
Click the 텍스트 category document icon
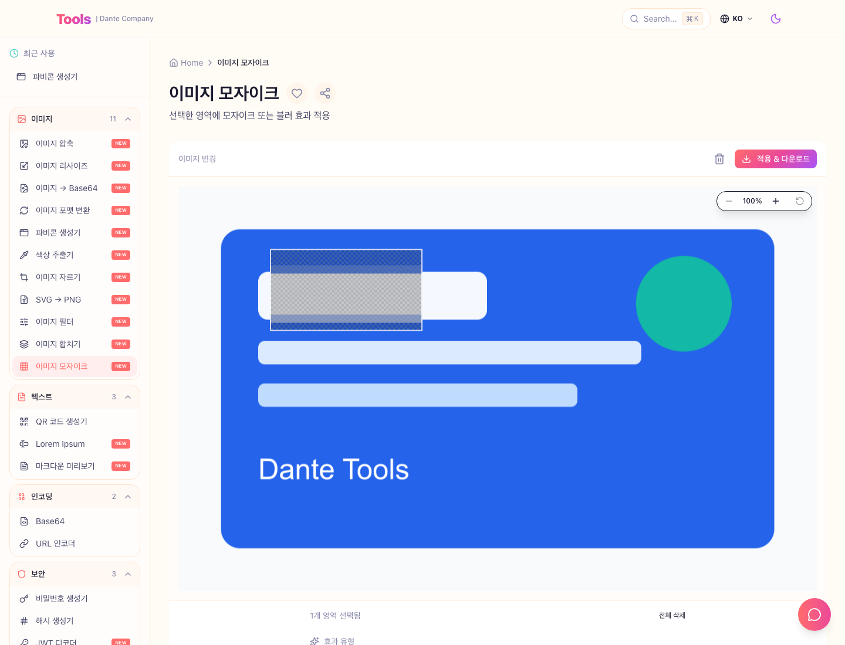click(x=22, y=397)
